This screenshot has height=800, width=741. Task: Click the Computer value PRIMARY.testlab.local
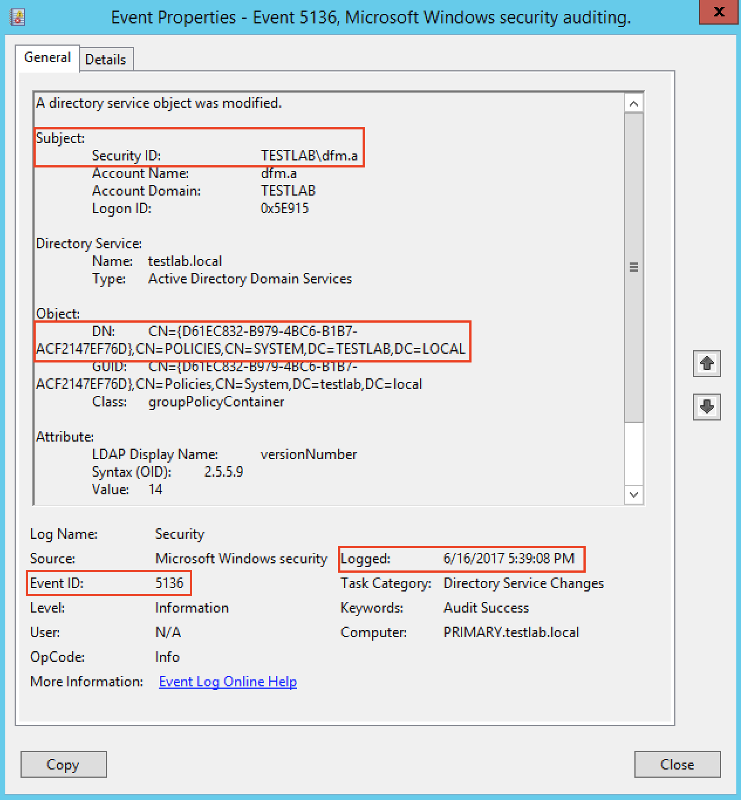[511, 633]
